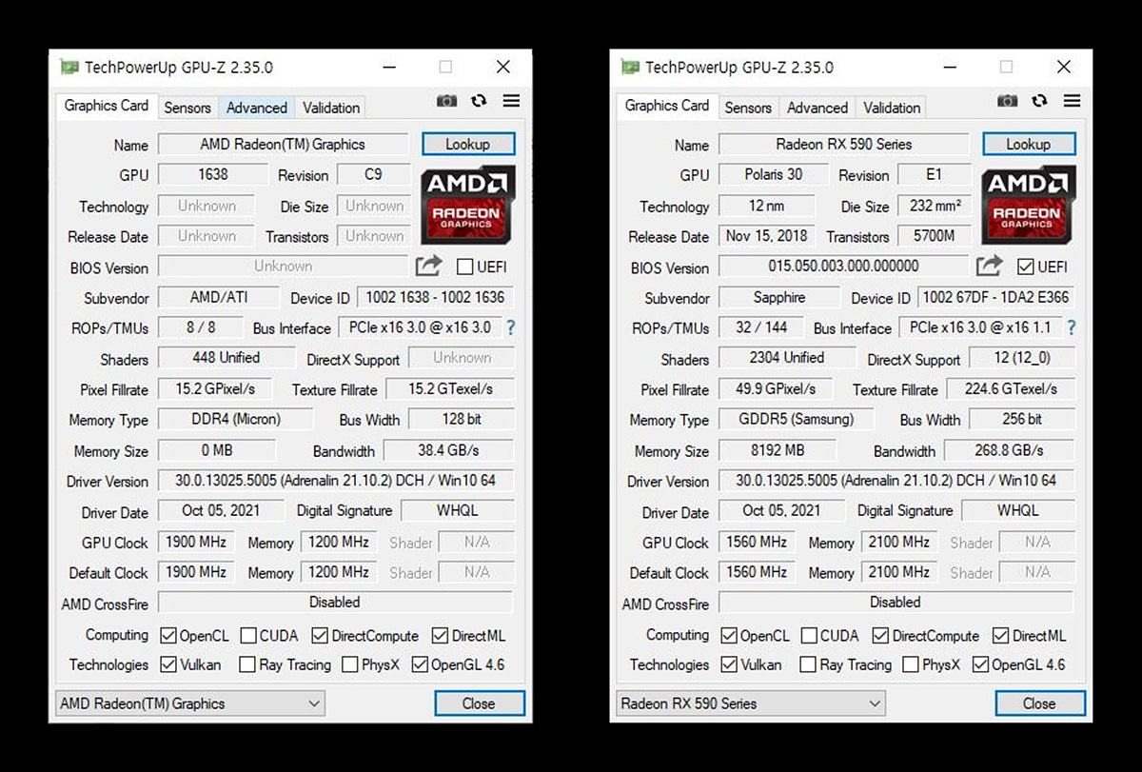The width and height of the screenshot is (1142, 772).
Task: Click DirectX Support '12 (12_0)' value
Action: [1022, 358]
